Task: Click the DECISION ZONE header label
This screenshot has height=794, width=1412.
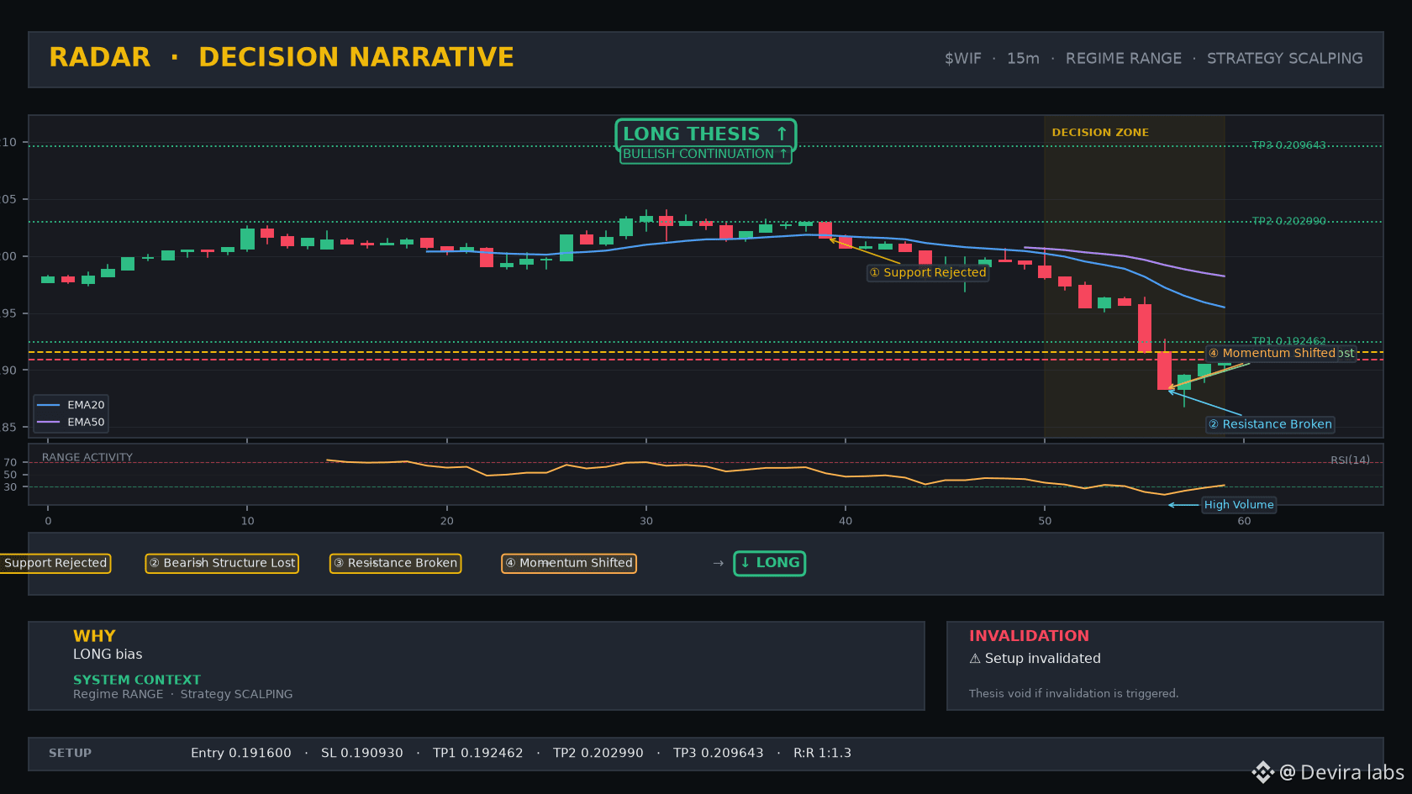Action: [x=1100, y=133]
